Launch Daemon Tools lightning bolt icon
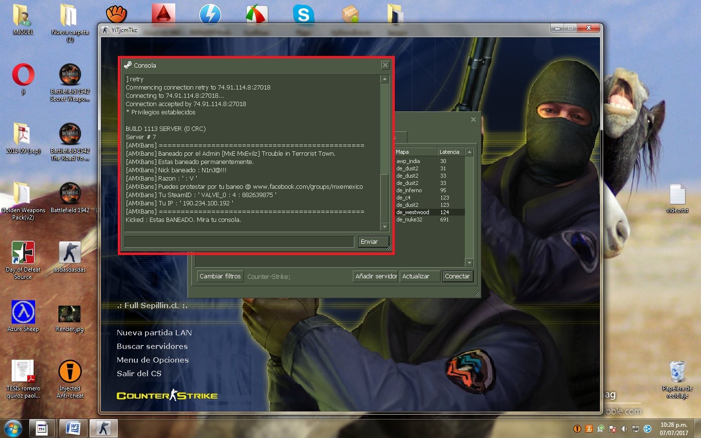The width and height of the screenshot is (701, 438). tap(210, 14)
